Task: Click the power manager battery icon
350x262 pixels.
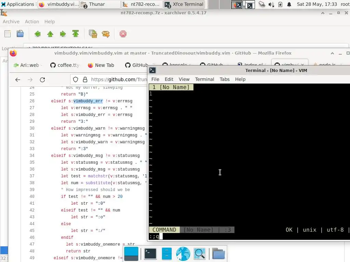Action: 280,4
